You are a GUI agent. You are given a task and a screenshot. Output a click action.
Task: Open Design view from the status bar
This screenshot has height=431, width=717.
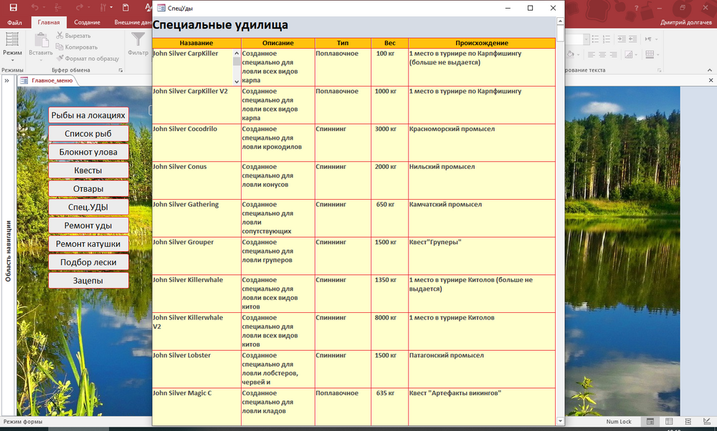coord(707,421)
